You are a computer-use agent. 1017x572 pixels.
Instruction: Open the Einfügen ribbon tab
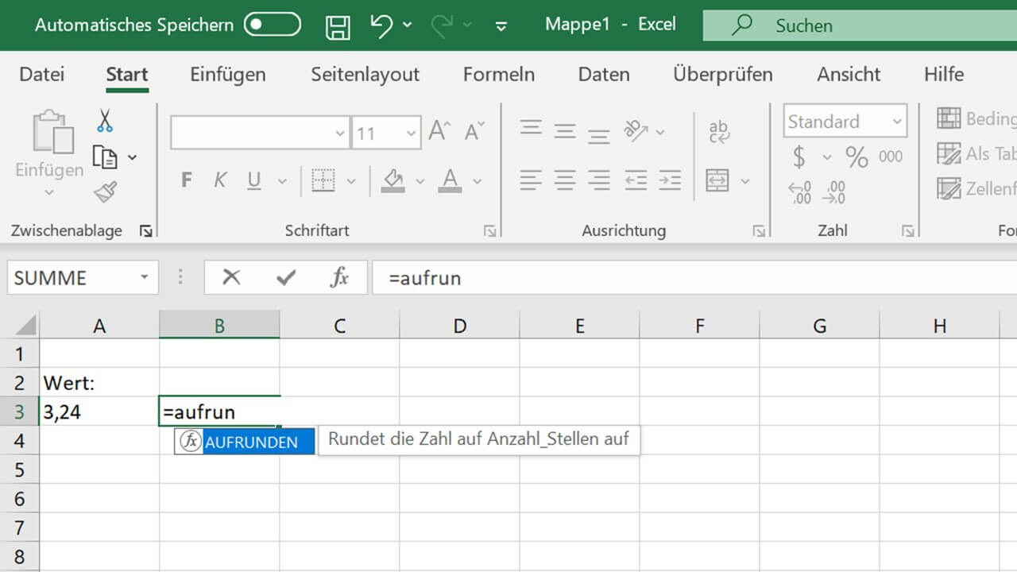click(227, 75)
